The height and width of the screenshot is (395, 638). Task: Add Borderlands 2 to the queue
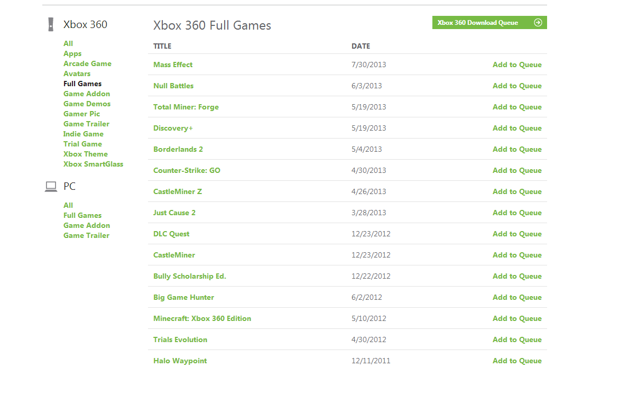[x=517, y=149]
